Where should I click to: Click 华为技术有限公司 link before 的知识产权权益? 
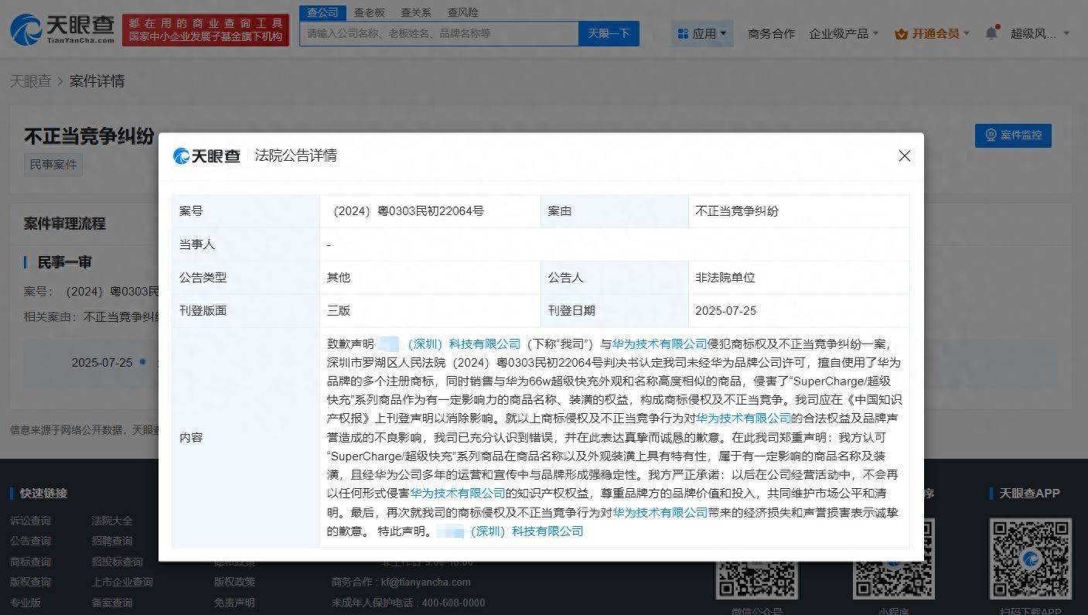(x=458, y=493)
